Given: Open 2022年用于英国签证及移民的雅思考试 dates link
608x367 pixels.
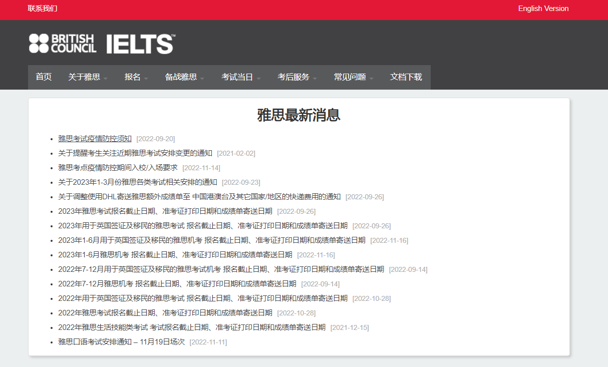Looking at the screenshot, I should pos(203,298).
